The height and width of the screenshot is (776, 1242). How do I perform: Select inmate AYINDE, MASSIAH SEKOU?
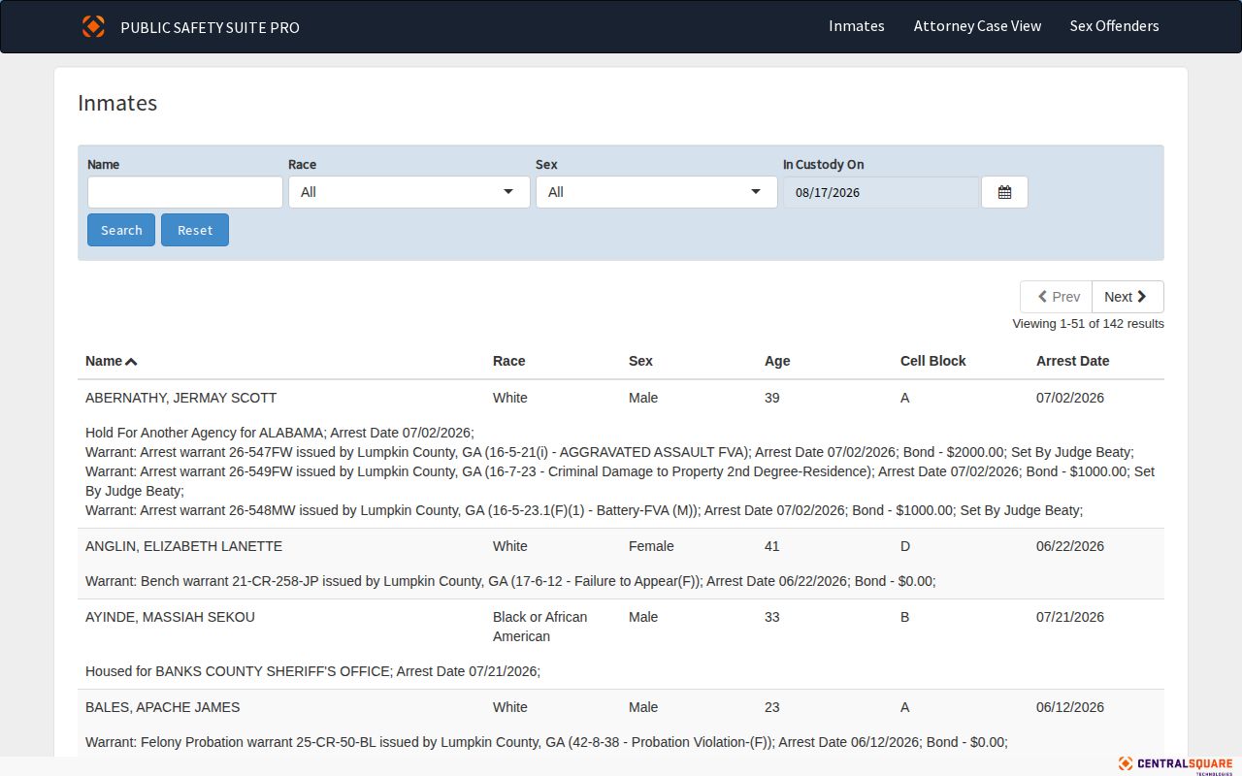pyautogui.click(x=170, y=617)
